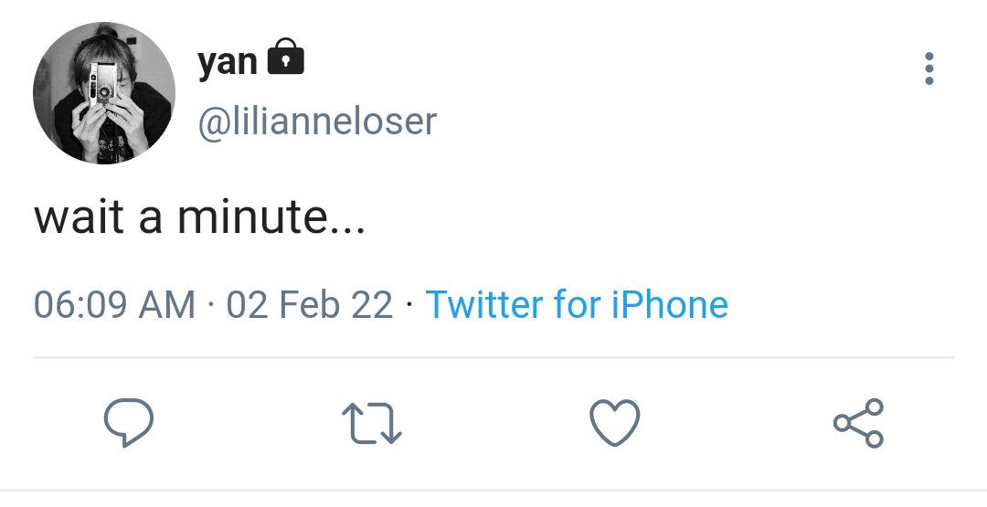Retweet the 'wait a minute...' tweet

pos(371,423)
